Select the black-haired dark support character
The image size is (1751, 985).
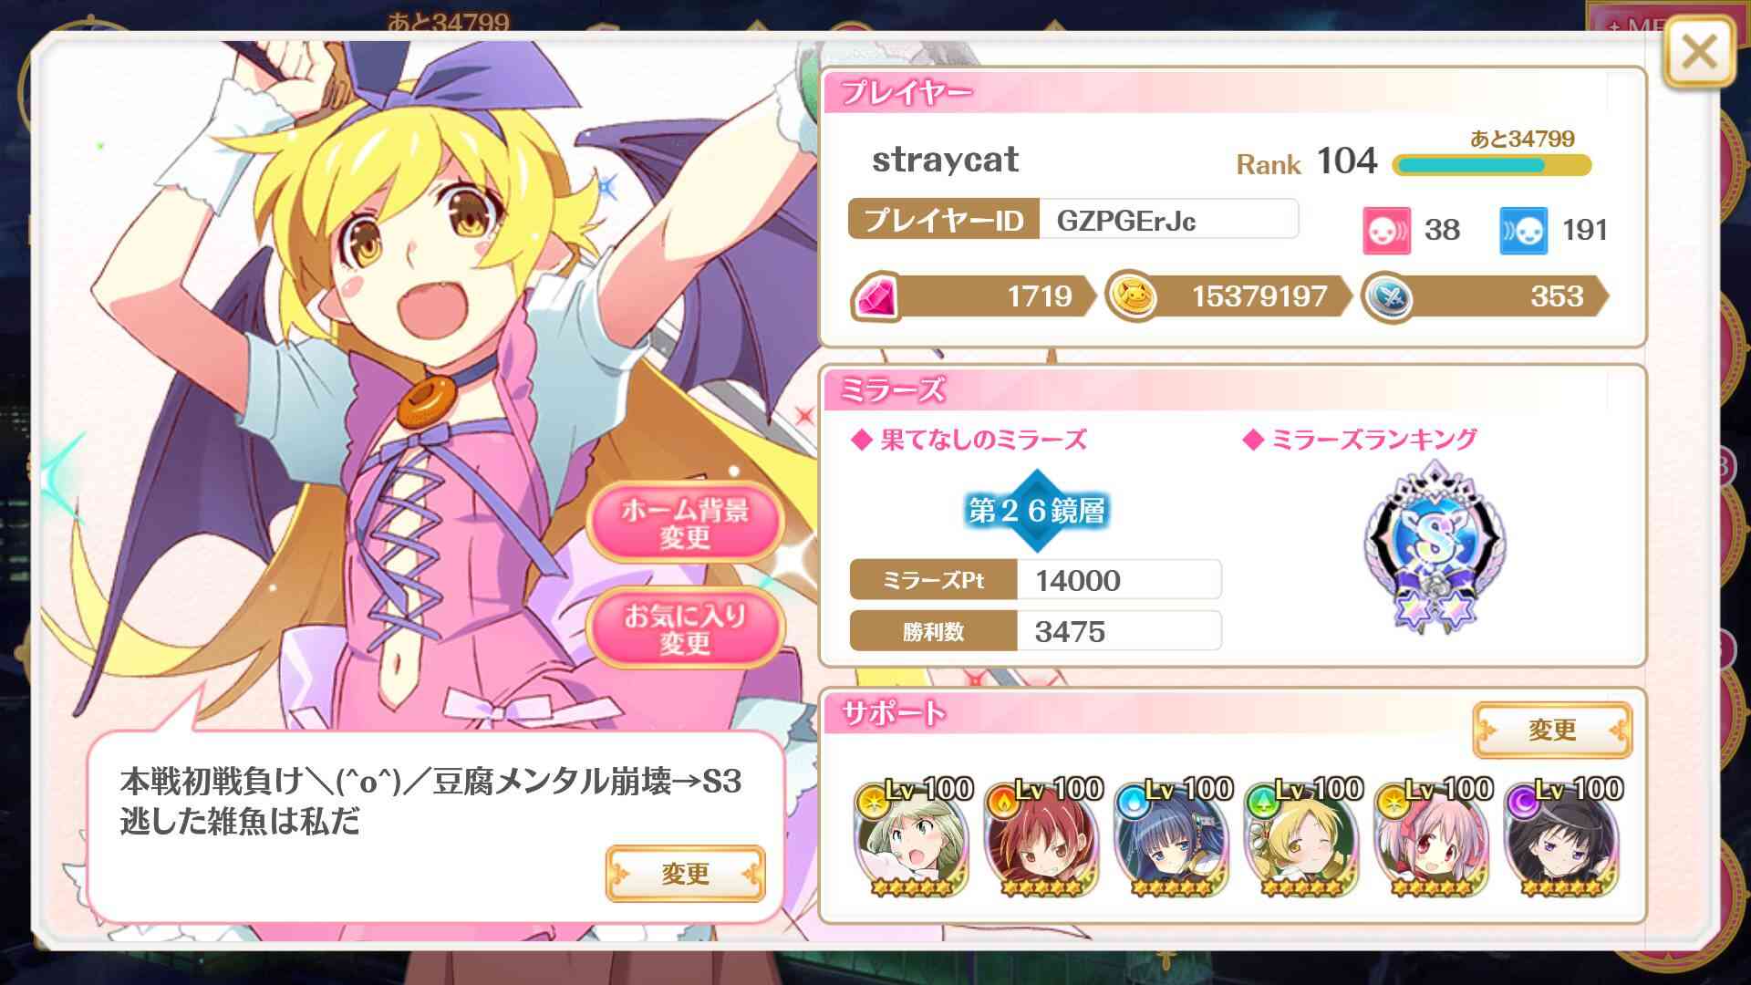point(1560,836)
